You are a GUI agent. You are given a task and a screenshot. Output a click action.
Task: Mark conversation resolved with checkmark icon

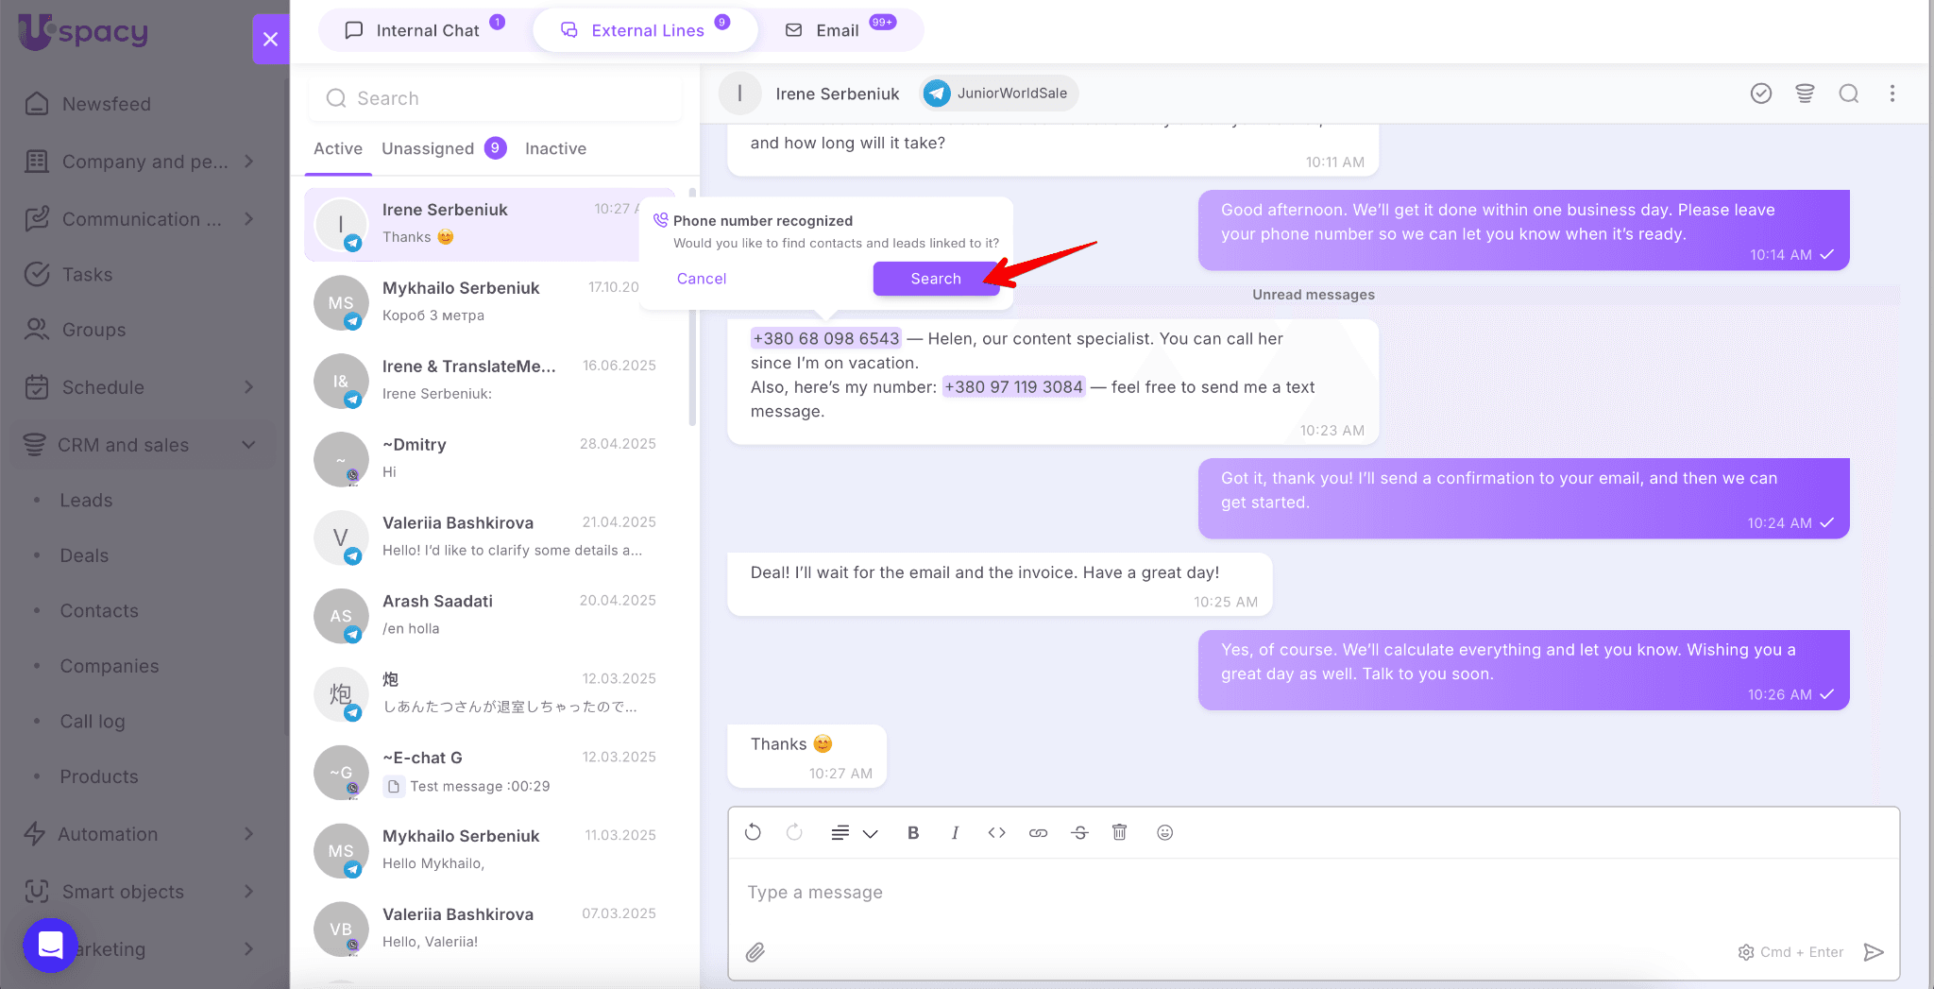click(x=1760, y=94)
